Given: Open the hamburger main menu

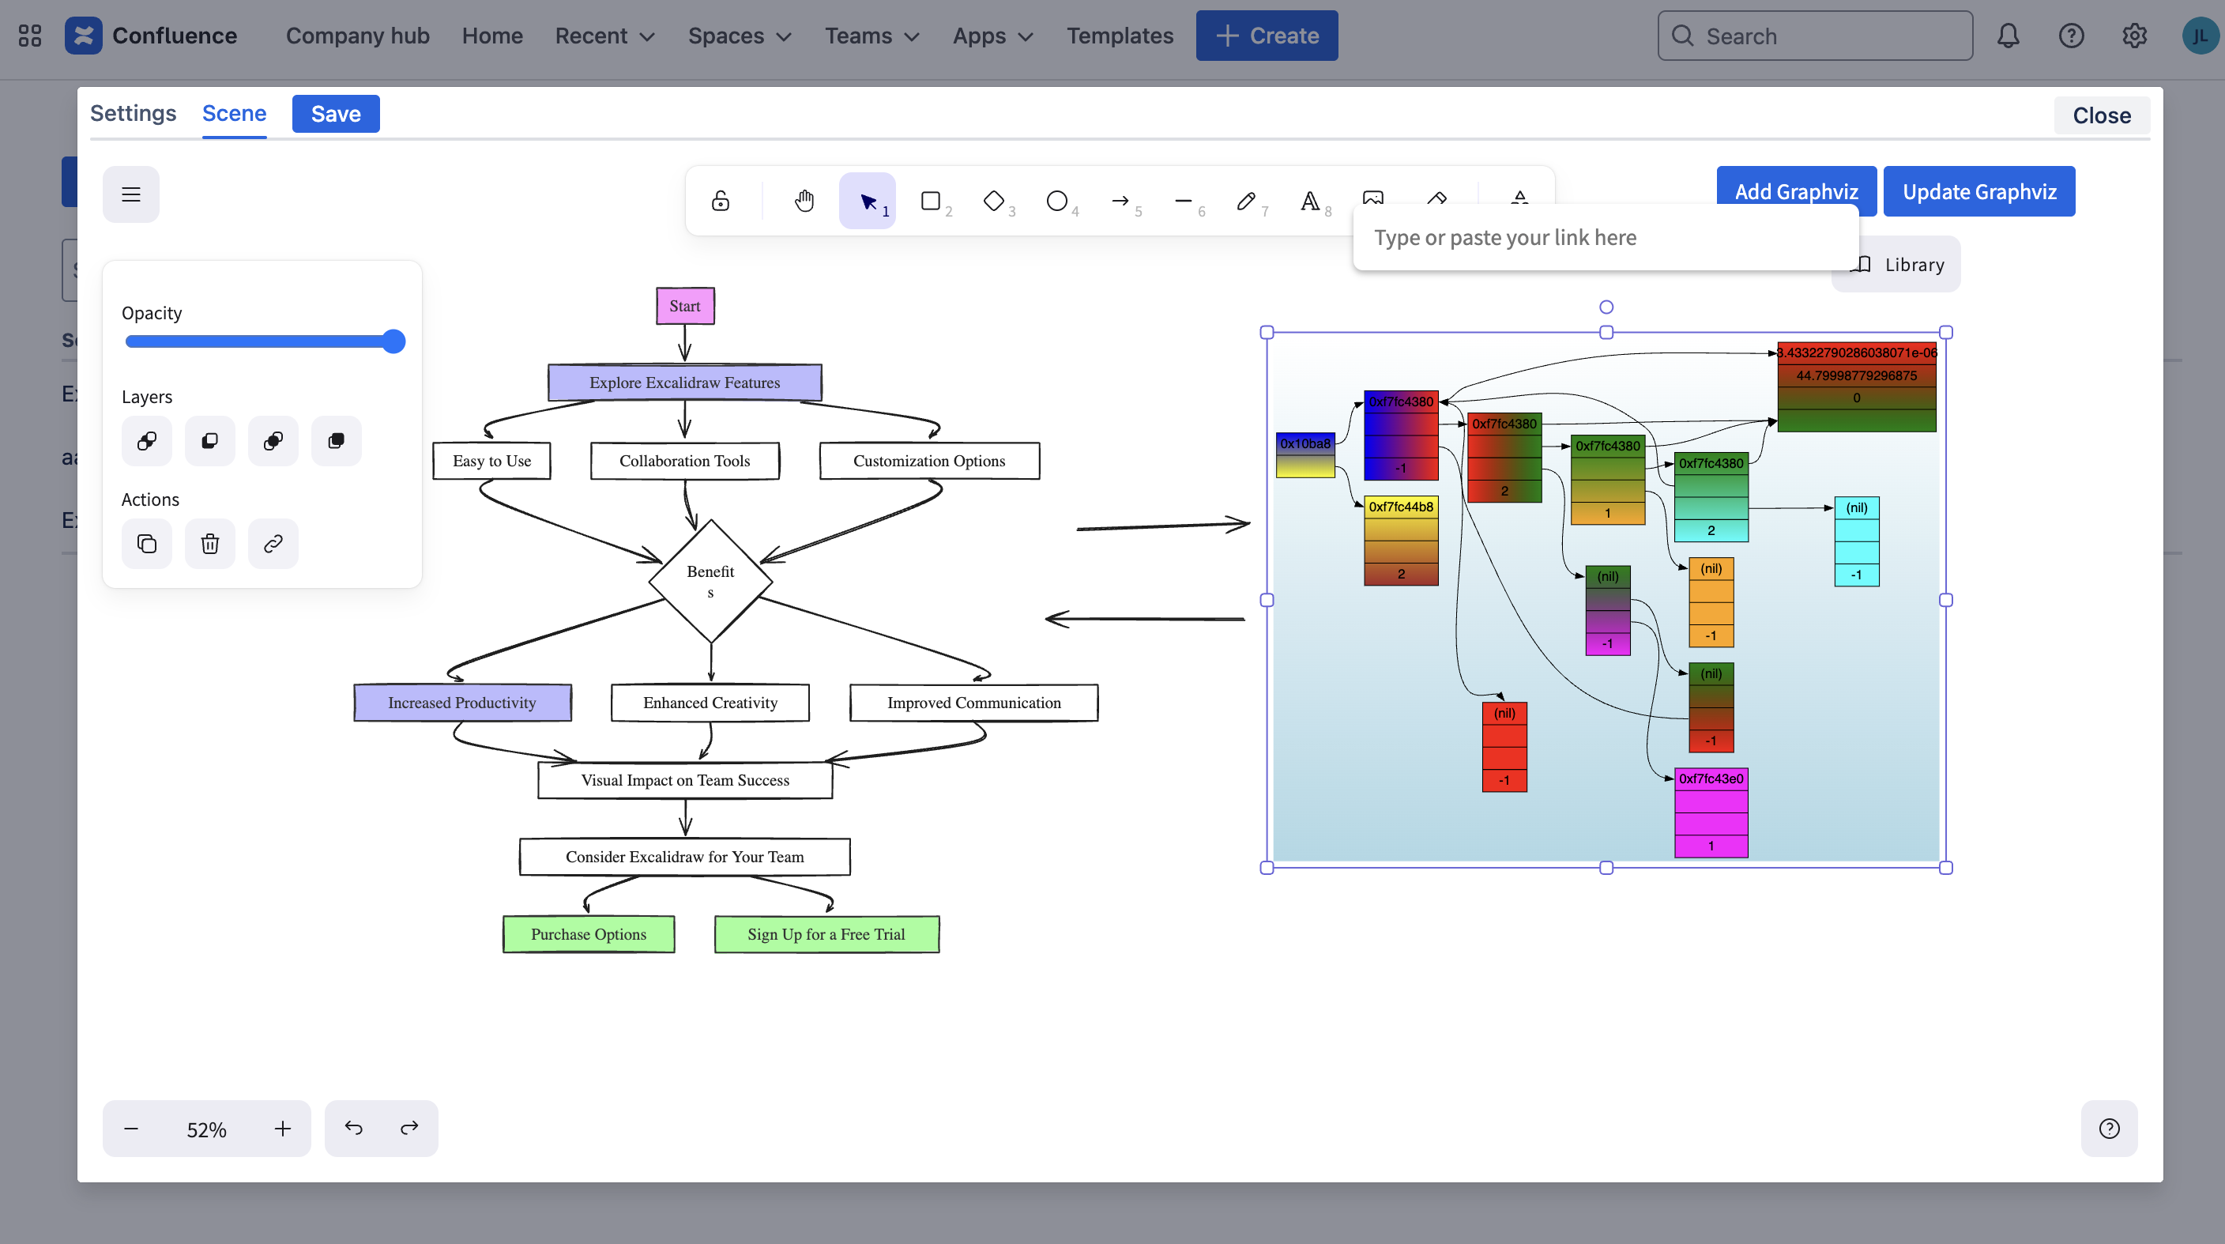Looking at the screenshot, I should (x=131, y=194).
